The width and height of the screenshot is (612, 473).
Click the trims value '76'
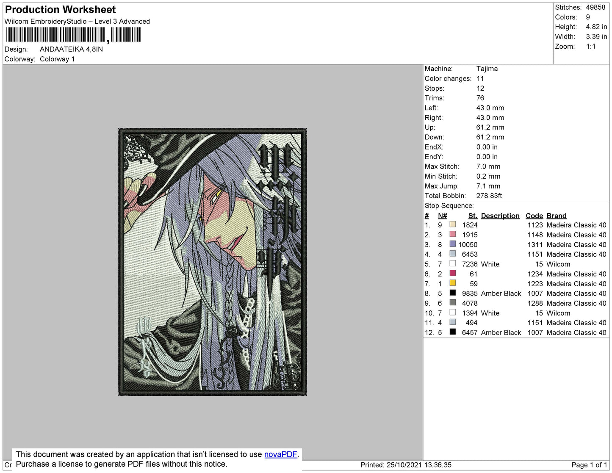click(x=480, y=98)
